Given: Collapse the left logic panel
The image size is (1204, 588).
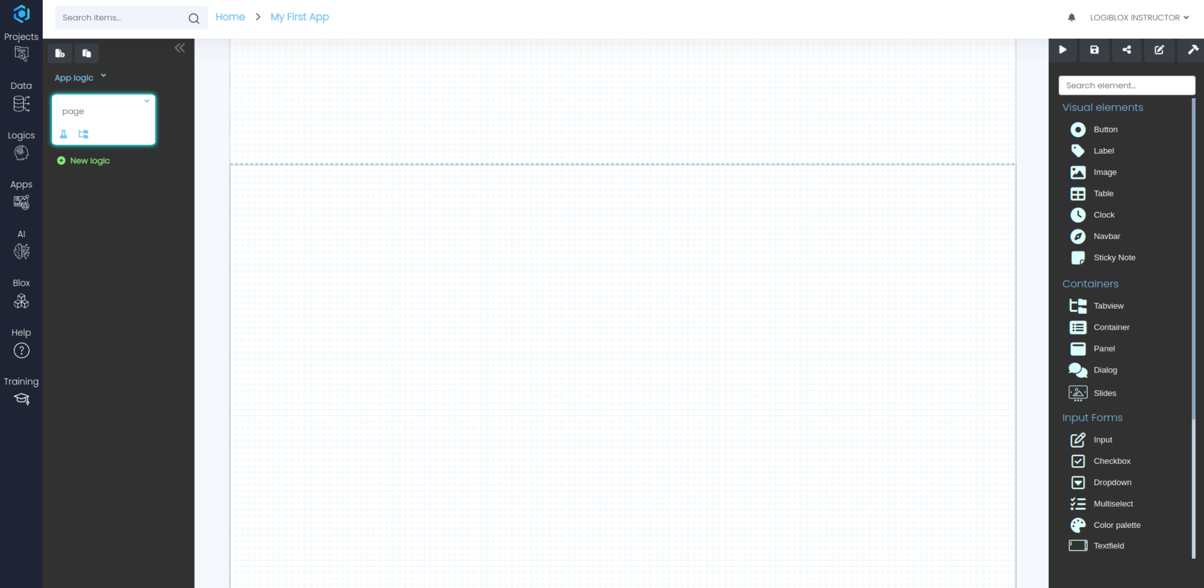Looking at the screenshot, I should pos(180,48).
